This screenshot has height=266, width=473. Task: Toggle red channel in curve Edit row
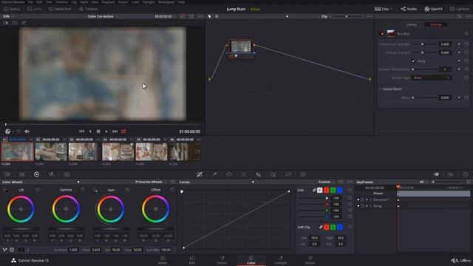[327, 191]
